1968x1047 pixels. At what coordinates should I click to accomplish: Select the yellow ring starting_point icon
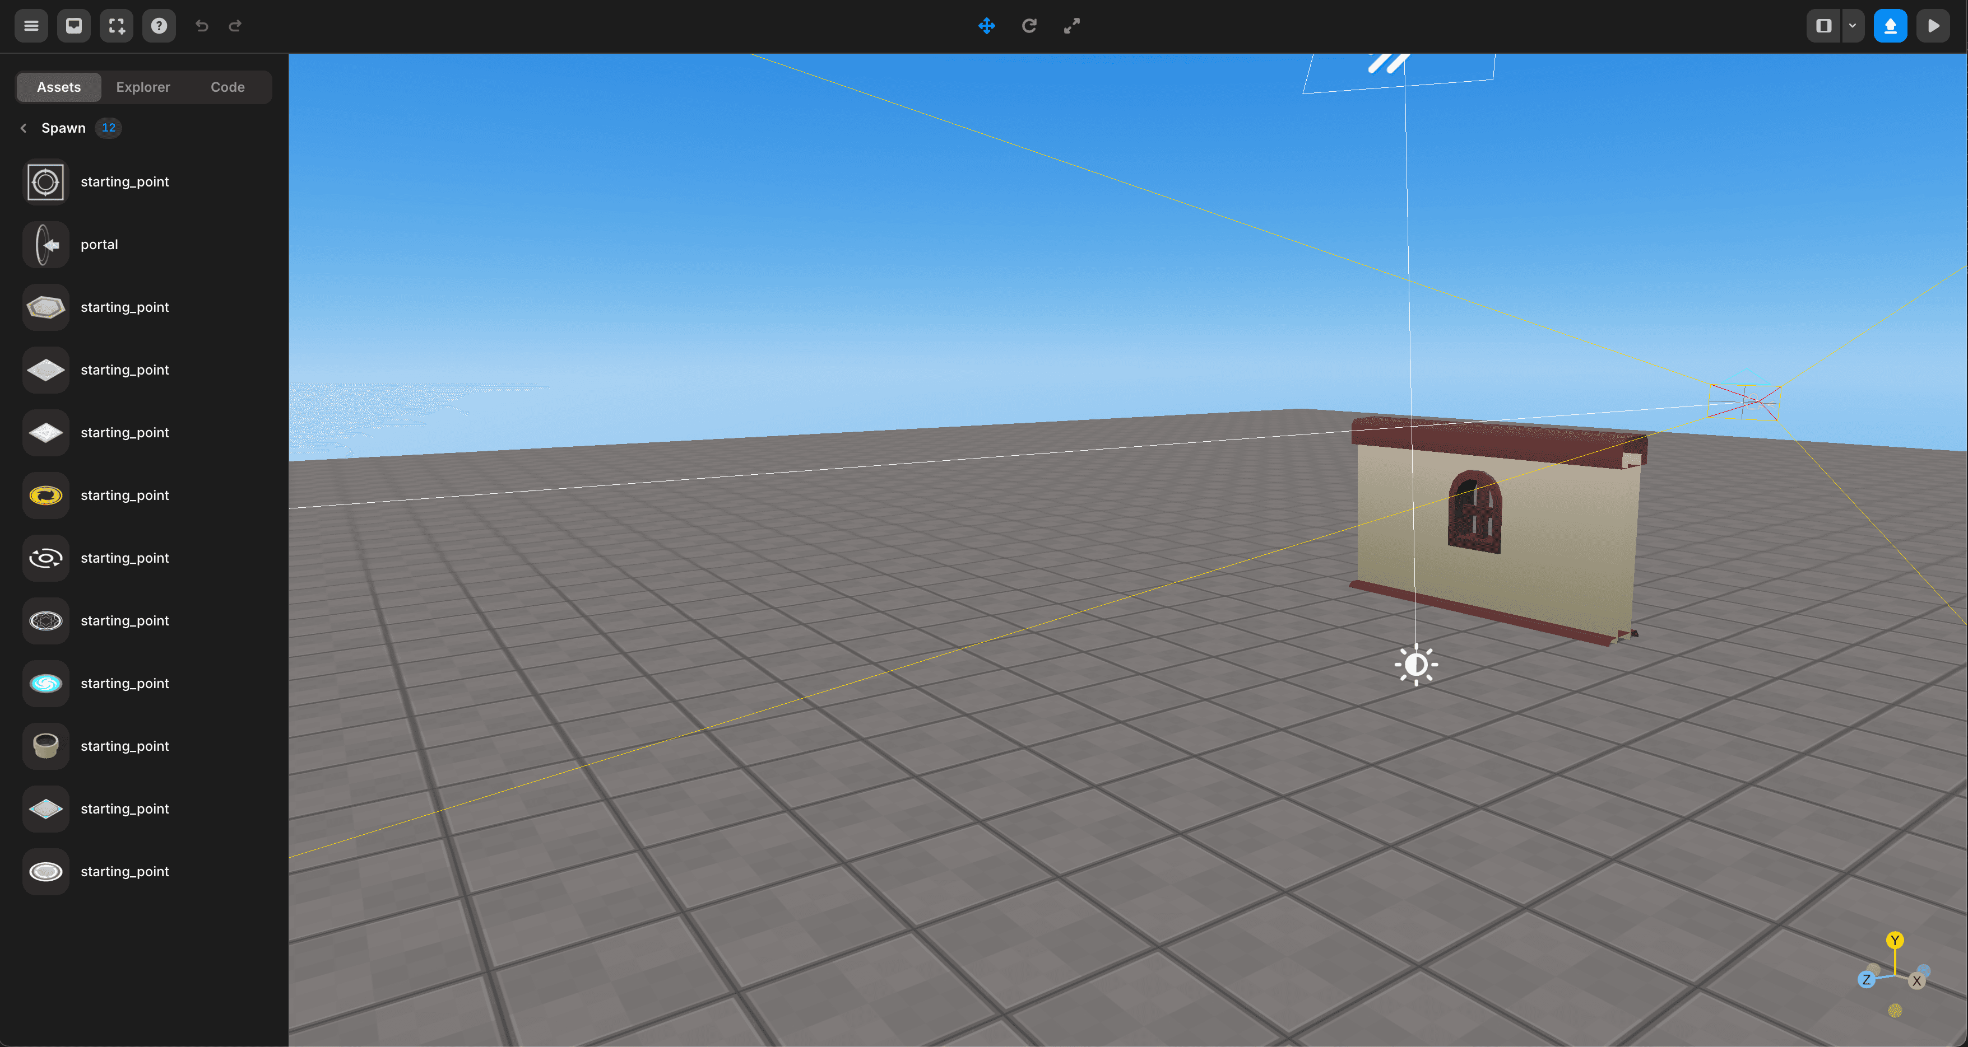pyautogui.click(x=46, y=496)
